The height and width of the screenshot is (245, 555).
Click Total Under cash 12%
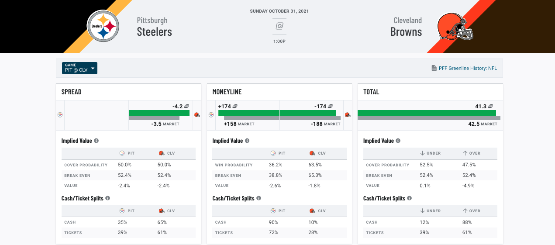pos(424,222)
